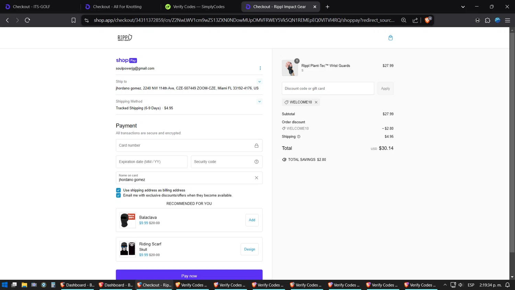Add the Balaclava to the order
The image size is (515, 290).
(252, 220)
